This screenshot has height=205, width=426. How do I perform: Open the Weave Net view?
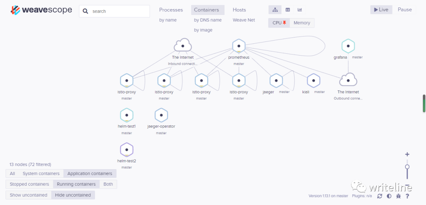pos(244,20)
